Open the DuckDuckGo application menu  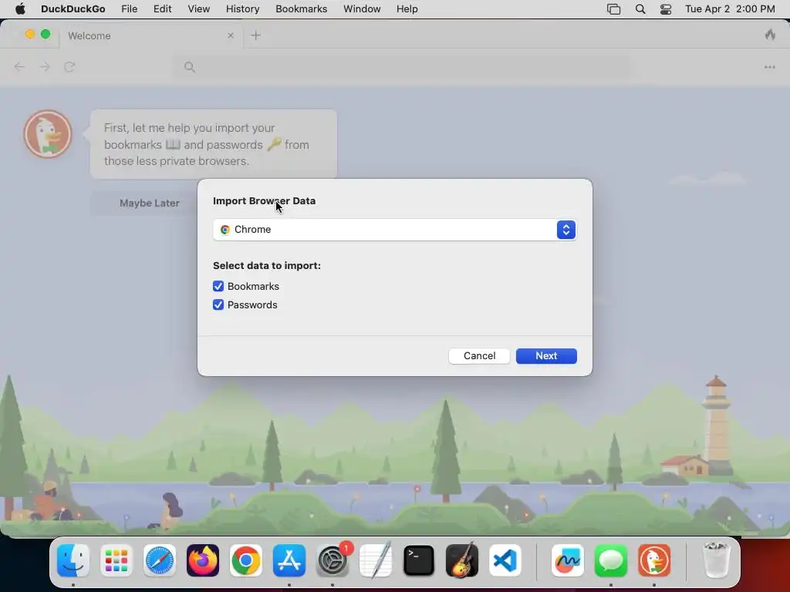point(73,9)
